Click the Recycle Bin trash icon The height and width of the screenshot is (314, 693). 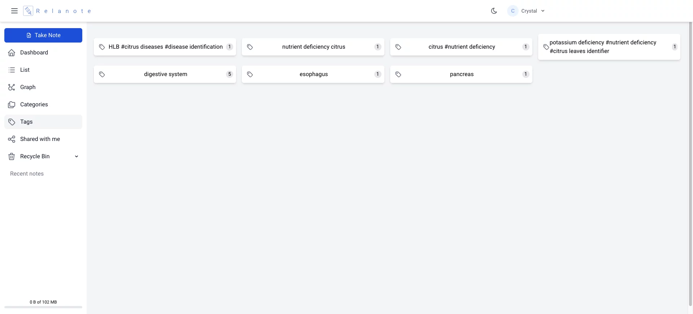pos(12,156)
